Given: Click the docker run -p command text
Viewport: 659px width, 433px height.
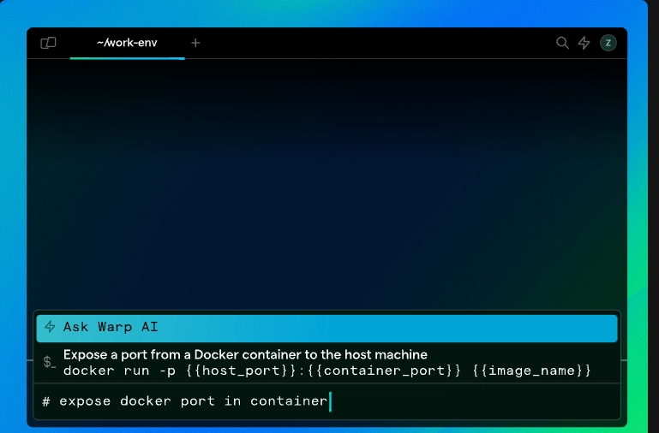Looking at the screenshot, I should click(105, 370).
